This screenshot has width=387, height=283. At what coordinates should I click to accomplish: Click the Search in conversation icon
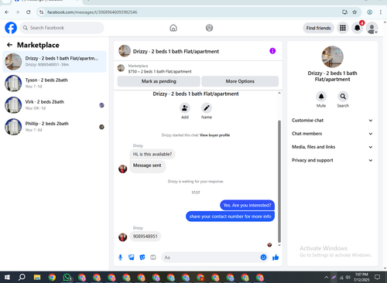tap(343, 97)
